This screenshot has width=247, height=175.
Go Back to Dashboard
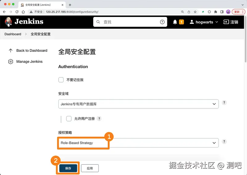(32, 51)
